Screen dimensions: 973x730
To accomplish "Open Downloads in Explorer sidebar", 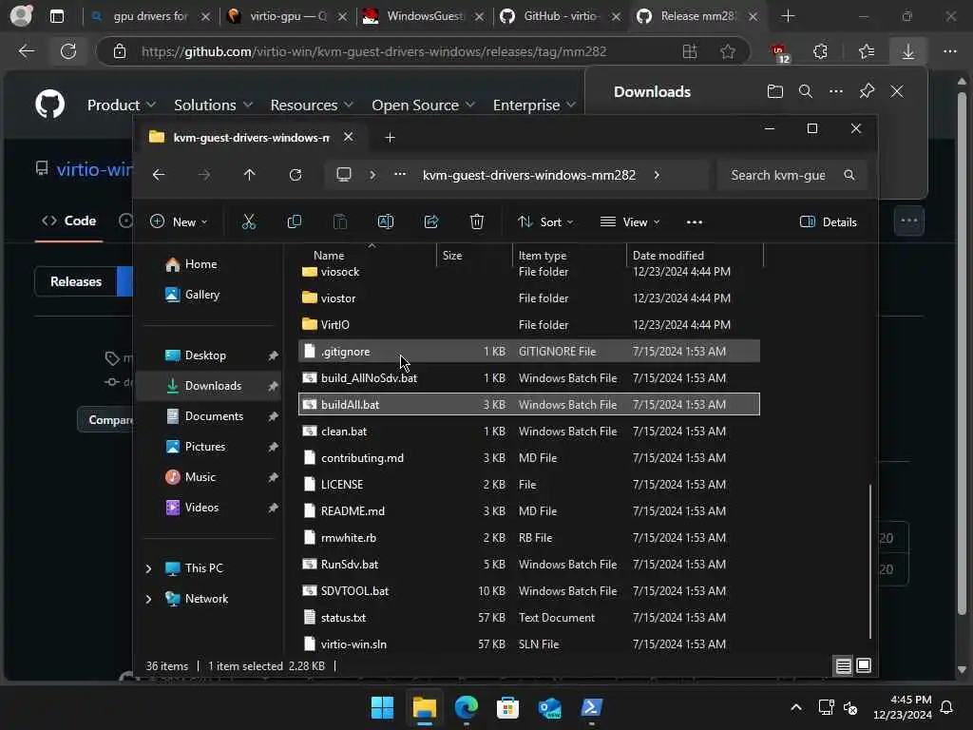I will click(x=208, y=386).
